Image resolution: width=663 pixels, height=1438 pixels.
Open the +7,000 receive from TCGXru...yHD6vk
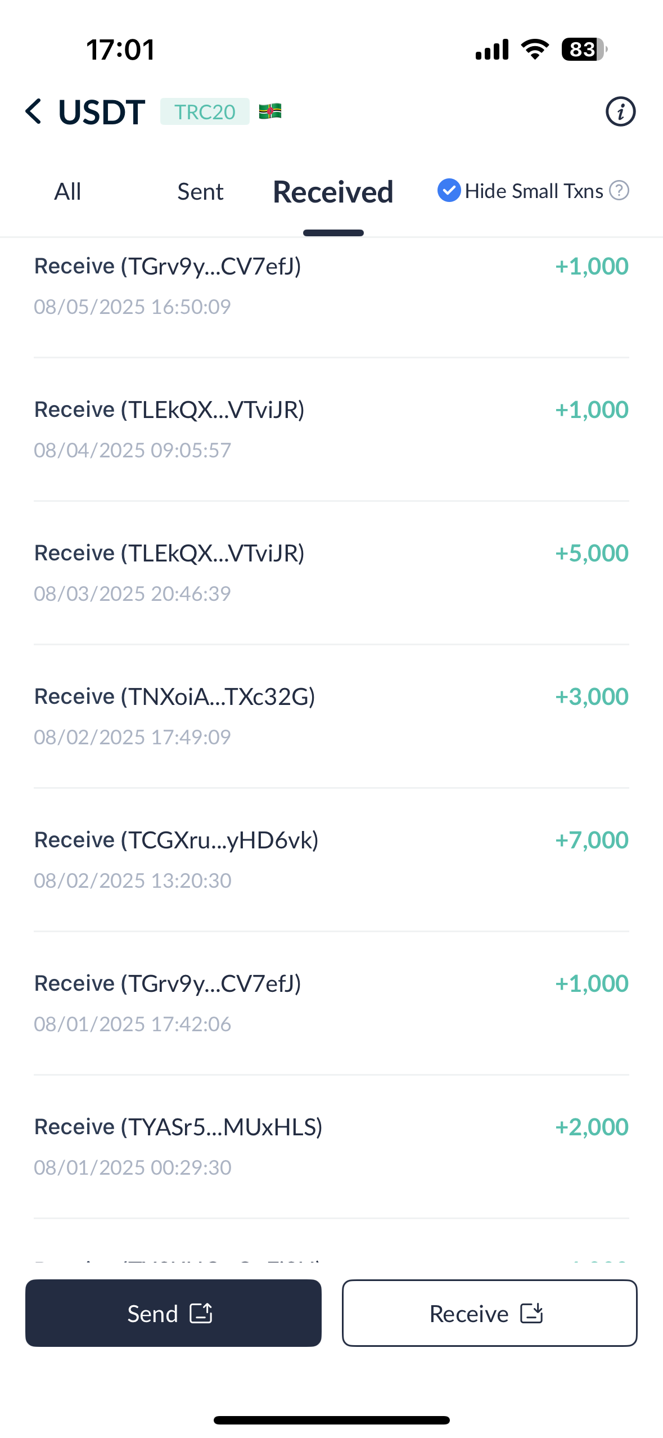coord(331,859)
